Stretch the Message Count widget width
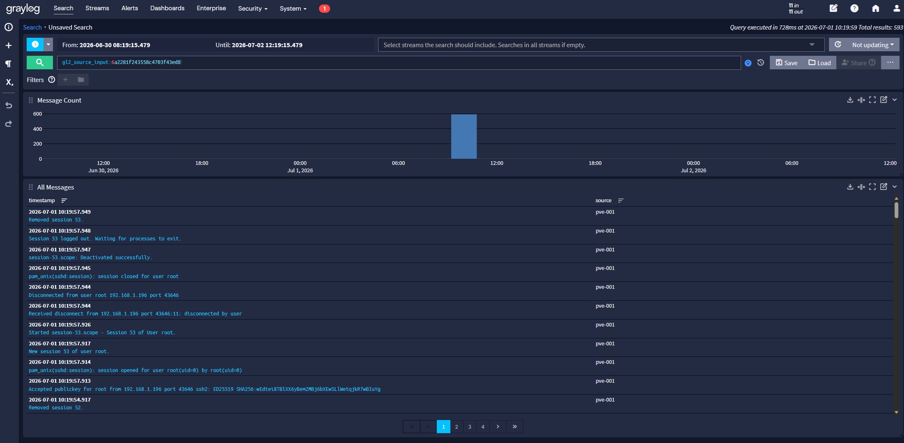 pos(861,100)
